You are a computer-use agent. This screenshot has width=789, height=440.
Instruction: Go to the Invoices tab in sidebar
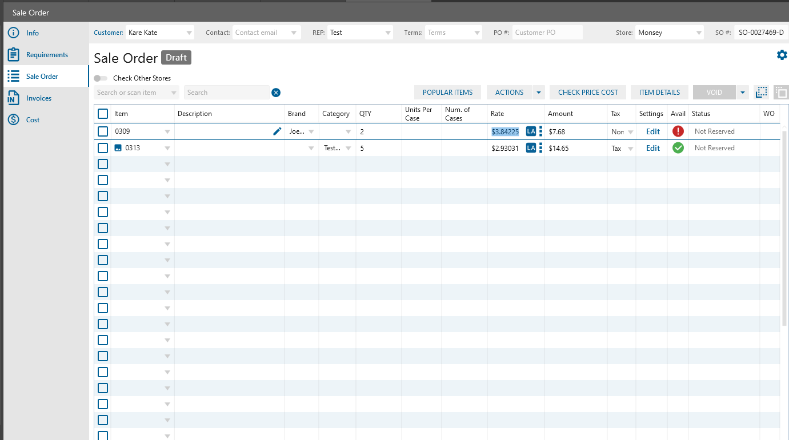[x=39, y=98]
